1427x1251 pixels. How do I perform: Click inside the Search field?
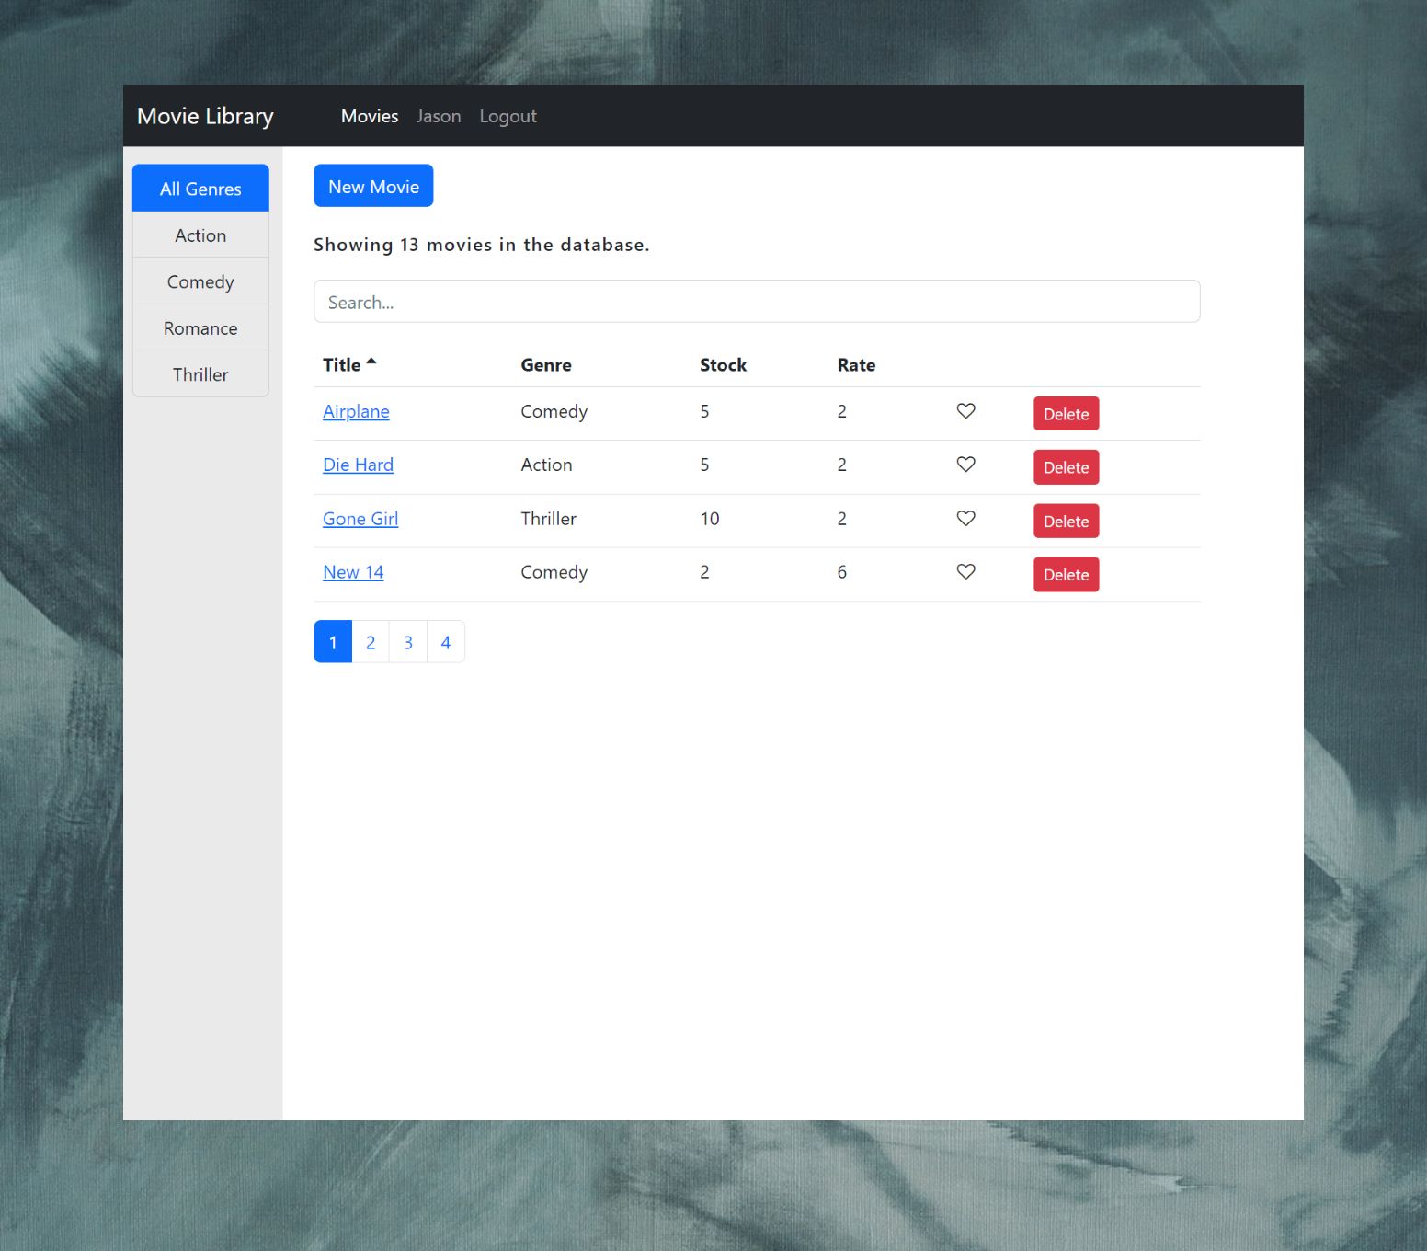pos(756,301)
